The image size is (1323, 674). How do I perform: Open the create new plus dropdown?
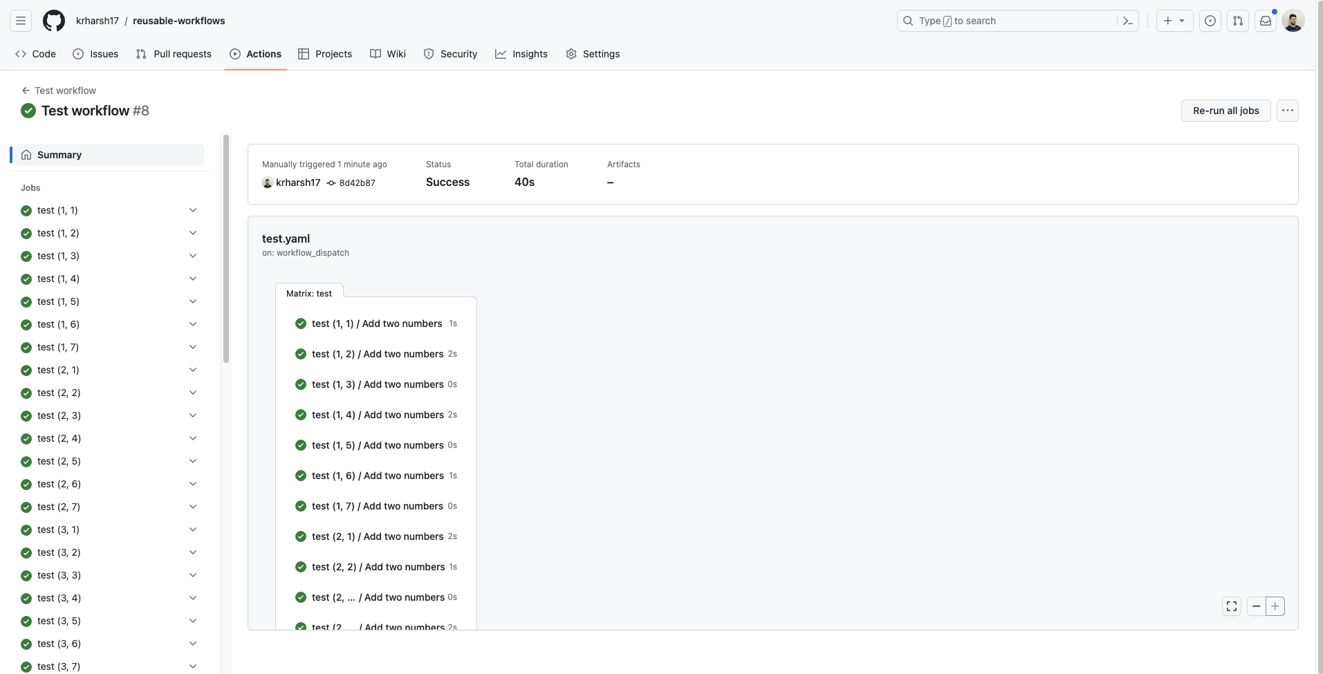(1174, 21)
